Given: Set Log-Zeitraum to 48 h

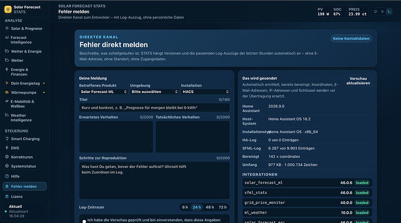Looking at the screenshot, I should pos(210,207).
